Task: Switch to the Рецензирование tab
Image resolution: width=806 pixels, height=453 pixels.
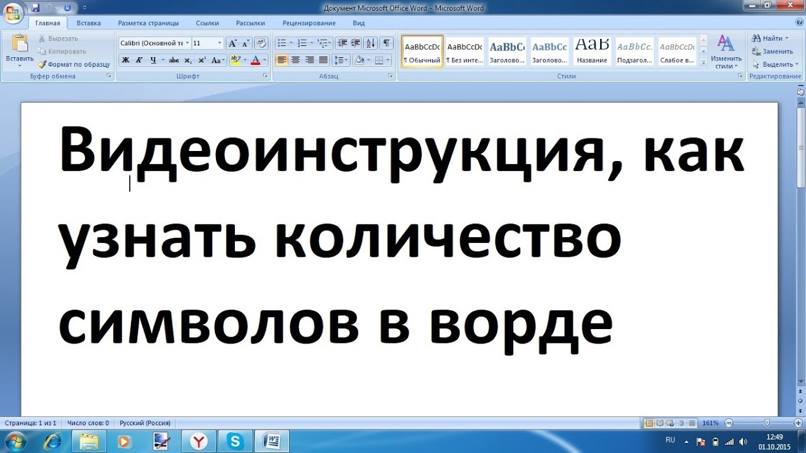Action: (x=309, y=23)
